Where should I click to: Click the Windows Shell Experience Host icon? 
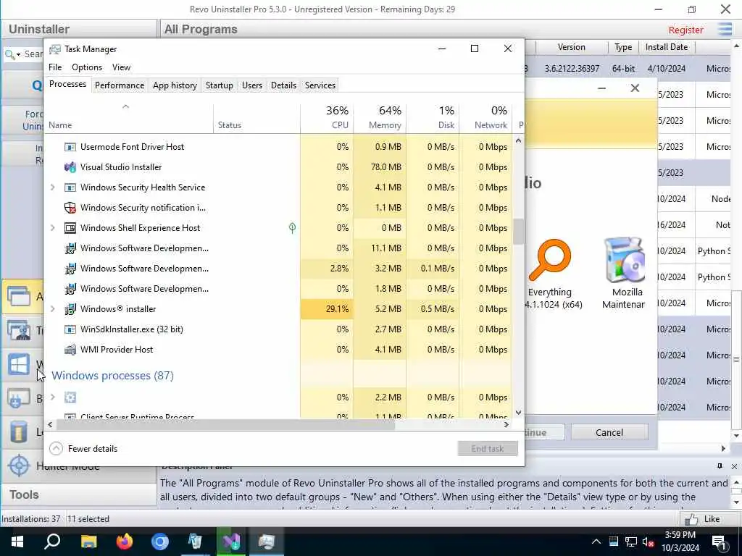70,228
